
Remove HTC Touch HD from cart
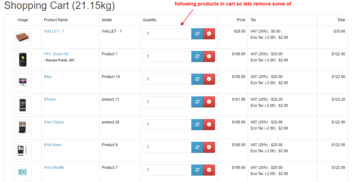[209, 56]
